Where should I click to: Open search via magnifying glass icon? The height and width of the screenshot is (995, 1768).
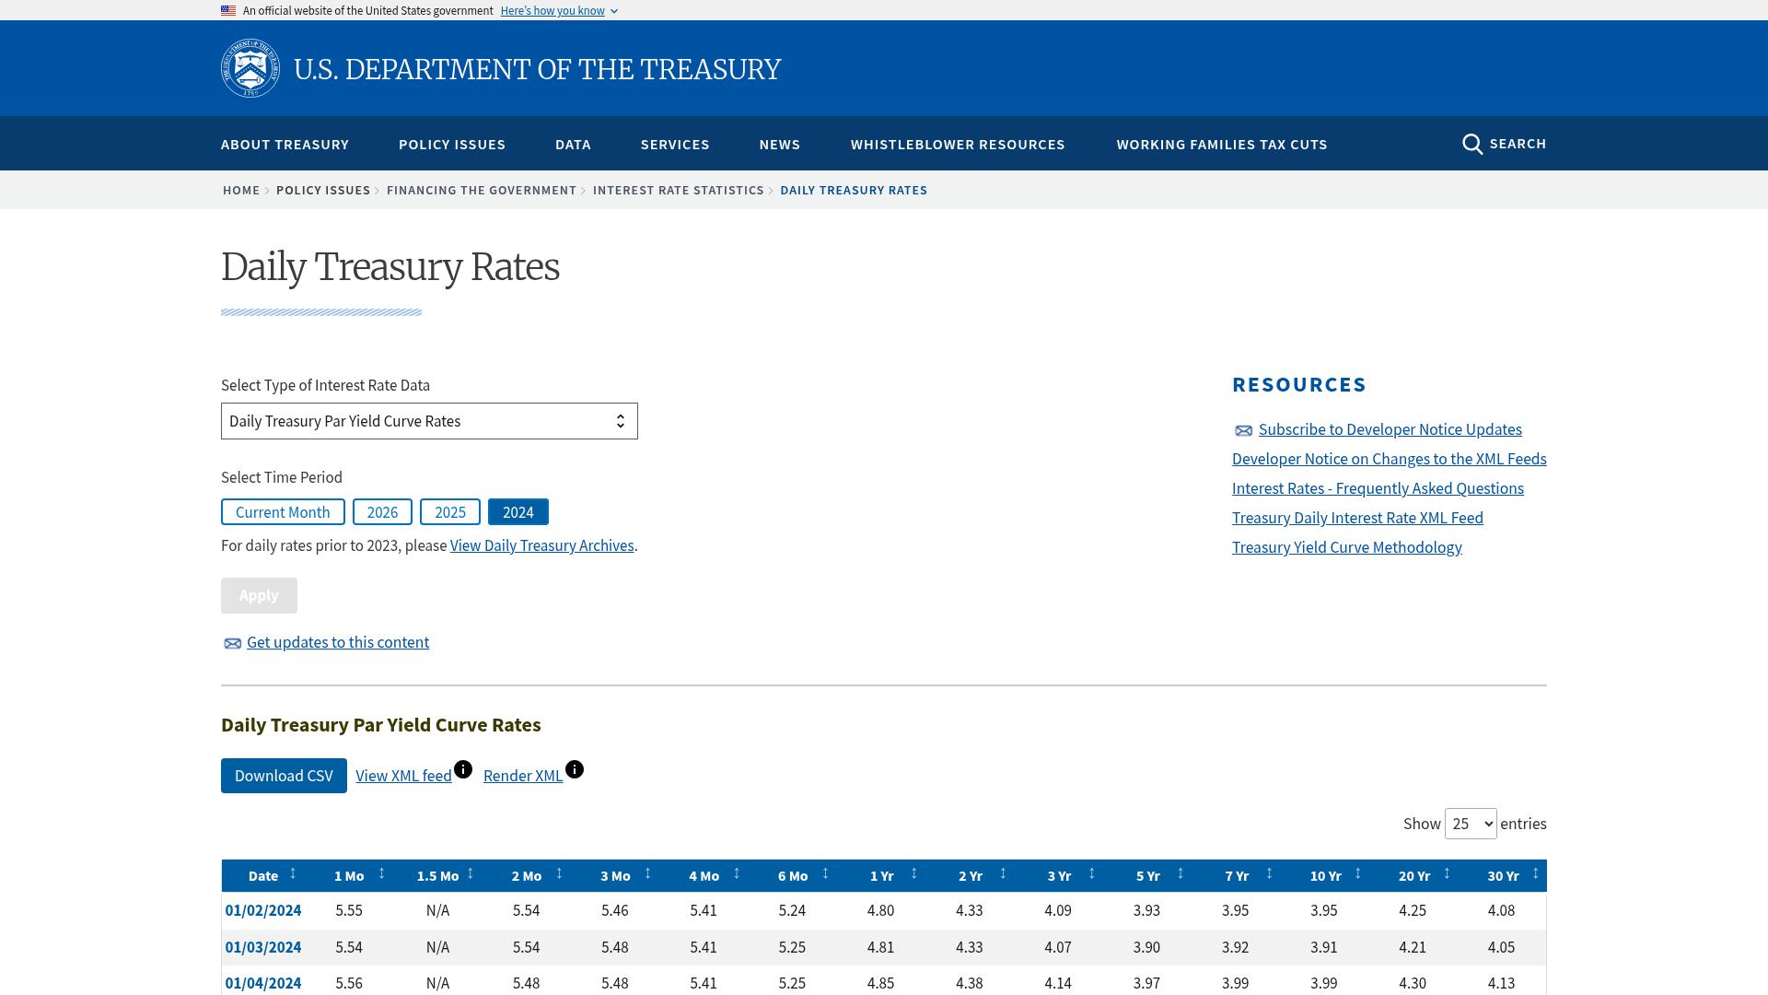1472,145
